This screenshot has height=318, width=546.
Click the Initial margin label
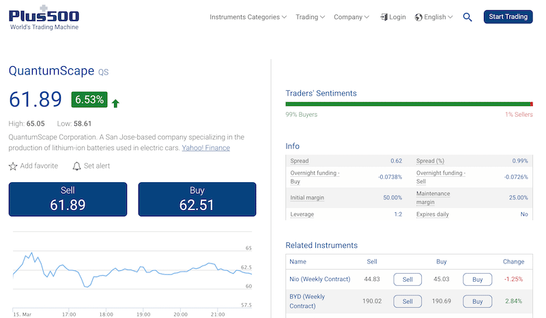[307, 197]
